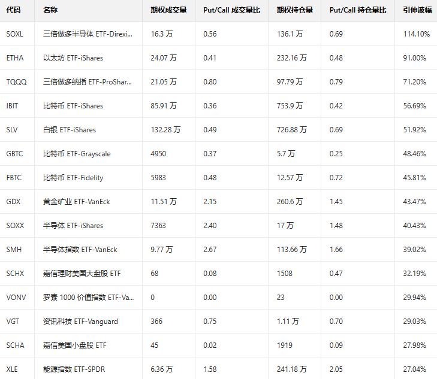Viewport: 437px width, 379px height.
Task: Sort by Put/Call 成交量比 column header
Action: point(231,10)
